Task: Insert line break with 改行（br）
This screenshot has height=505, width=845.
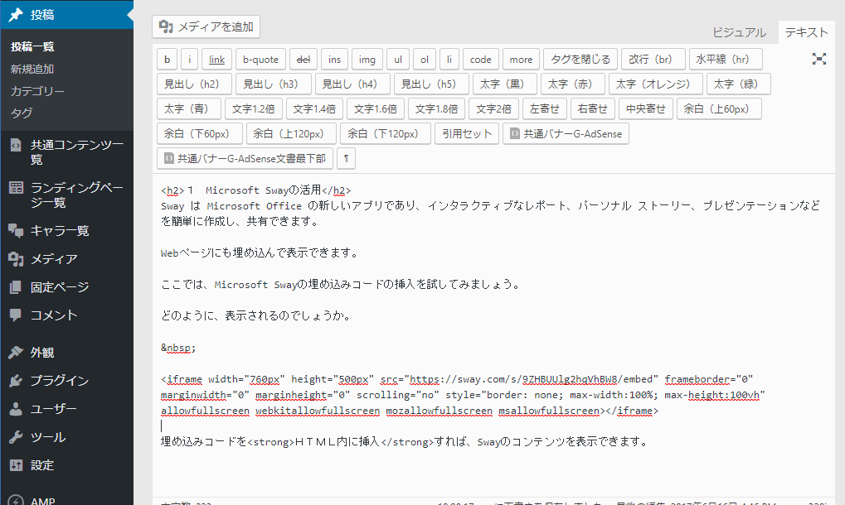Action: pyautogui.click(x=653, y=59)
